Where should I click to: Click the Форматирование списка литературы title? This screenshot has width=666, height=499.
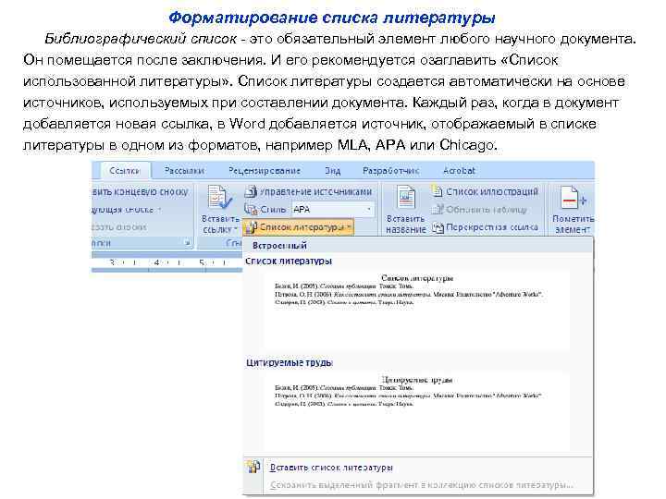pyautogui.click(x=332, y=18)
